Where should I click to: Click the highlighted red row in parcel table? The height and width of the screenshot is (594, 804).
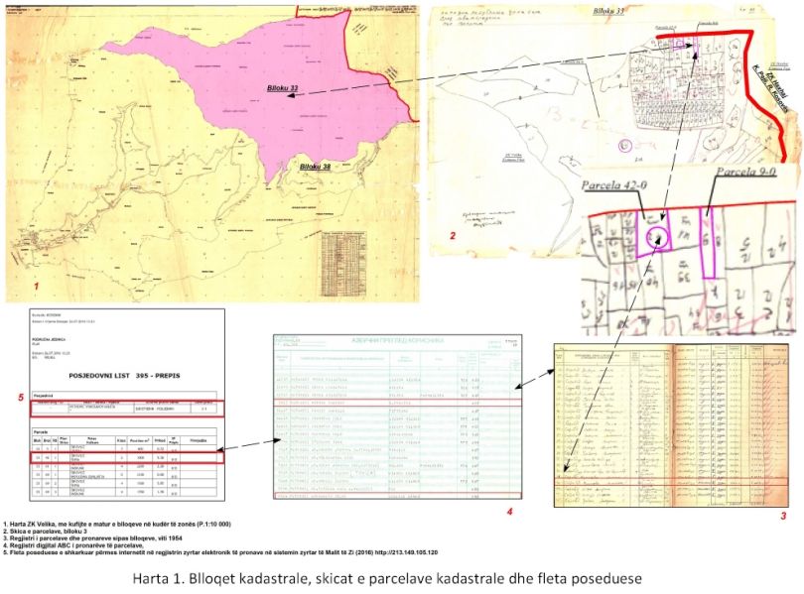125,458
